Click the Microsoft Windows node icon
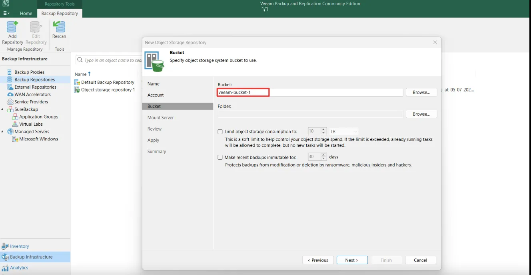This screenshot has height=275, width=531. 15,139
